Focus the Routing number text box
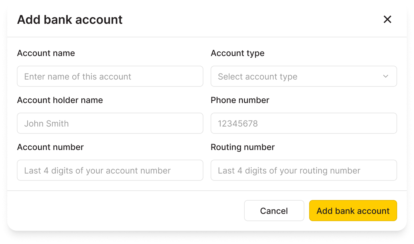 (x=304, y=170)
